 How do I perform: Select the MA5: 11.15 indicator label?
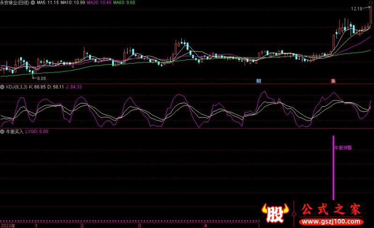(47, 3)
